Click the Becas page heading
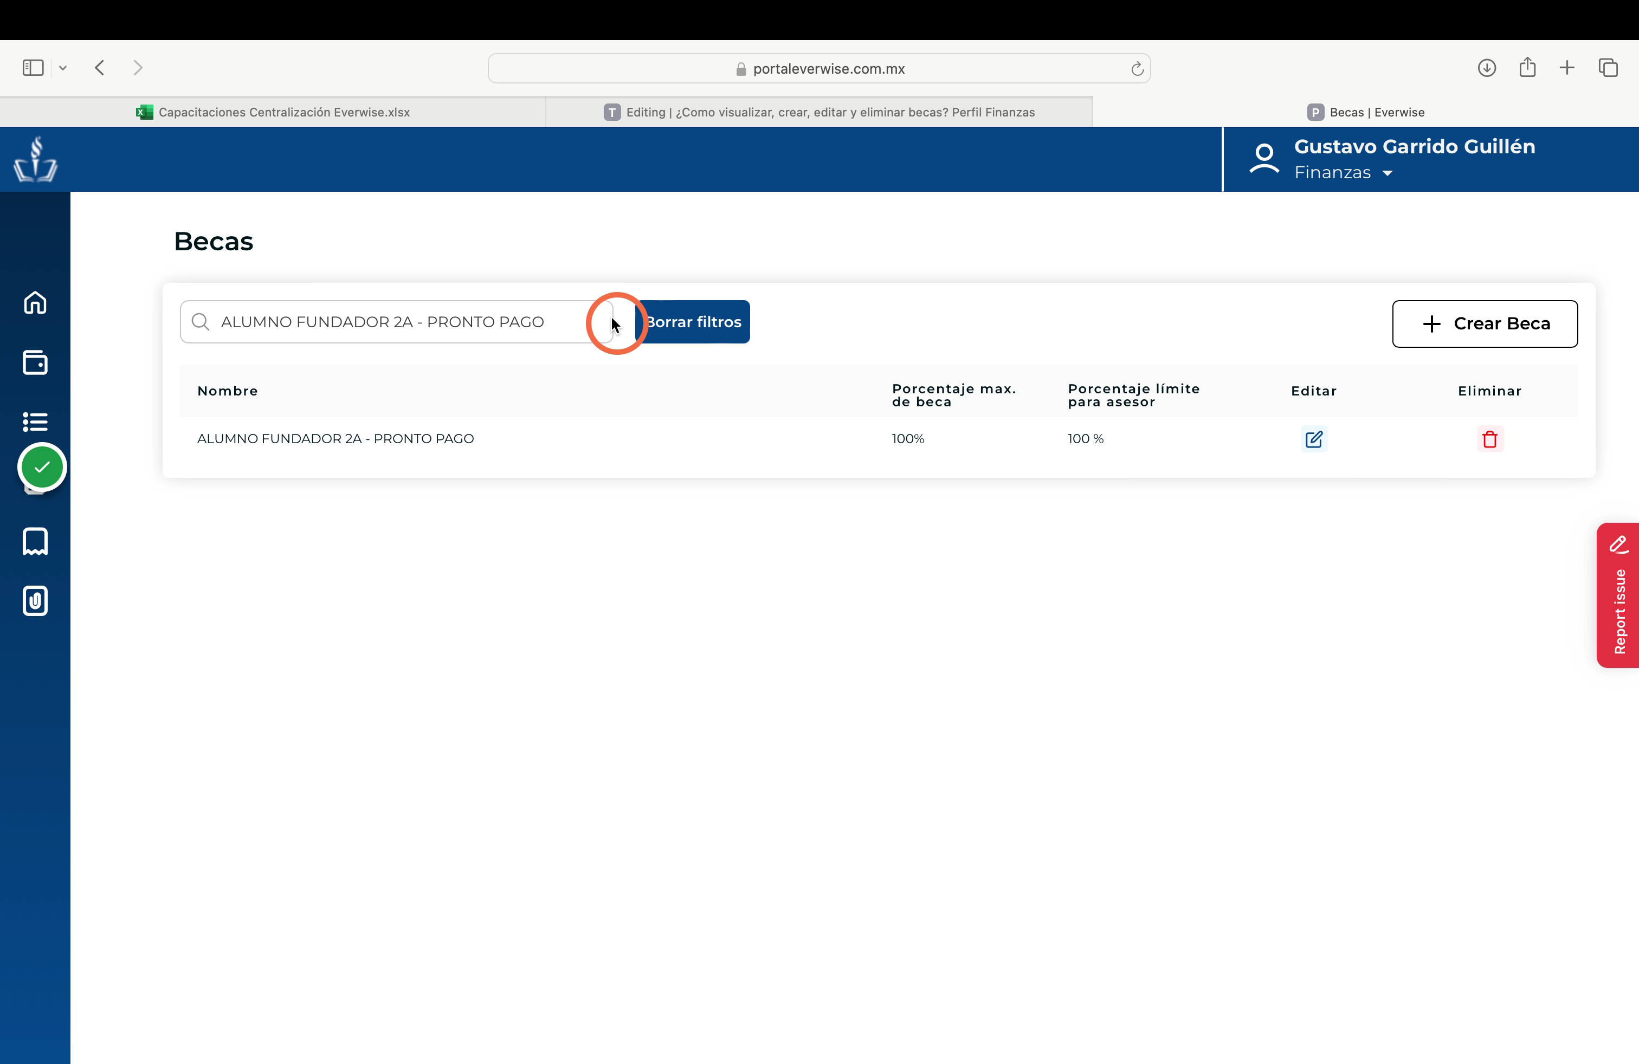Image resolution: width=1639 pixels, height=1064 pixels. click(214, 241)
